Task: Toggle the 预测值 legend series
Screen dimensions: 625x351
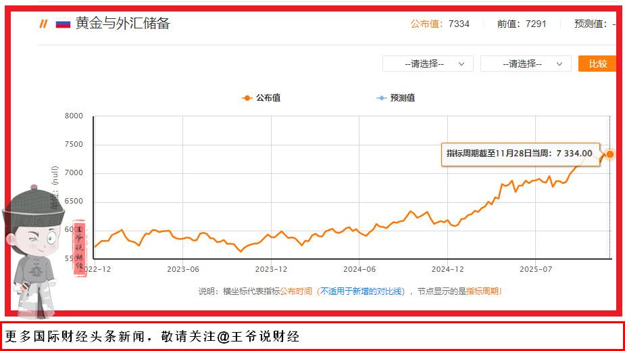Action: tap(395, 97)
